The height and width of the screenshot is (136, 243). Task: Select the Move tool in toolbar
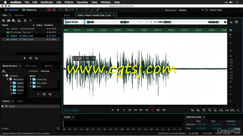pyautogui.click(x=61, y=10)
